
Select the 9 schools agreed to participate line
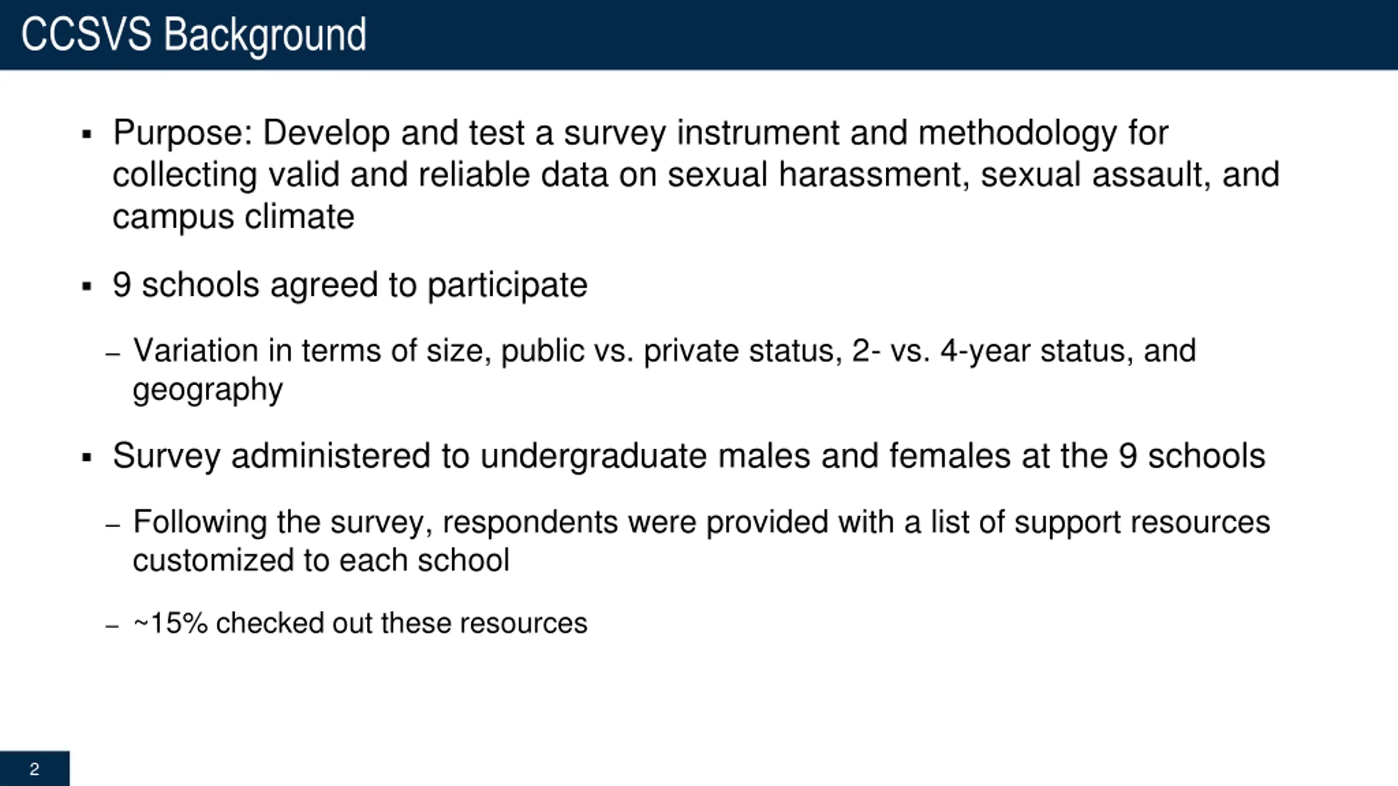point(350,285)
